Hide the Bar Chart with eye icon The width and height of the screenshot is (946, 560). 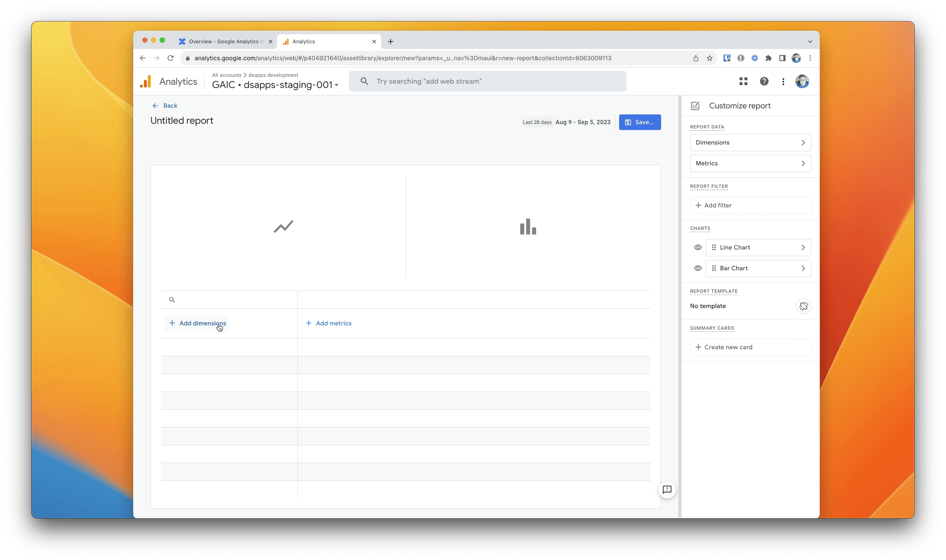(698, 268)
